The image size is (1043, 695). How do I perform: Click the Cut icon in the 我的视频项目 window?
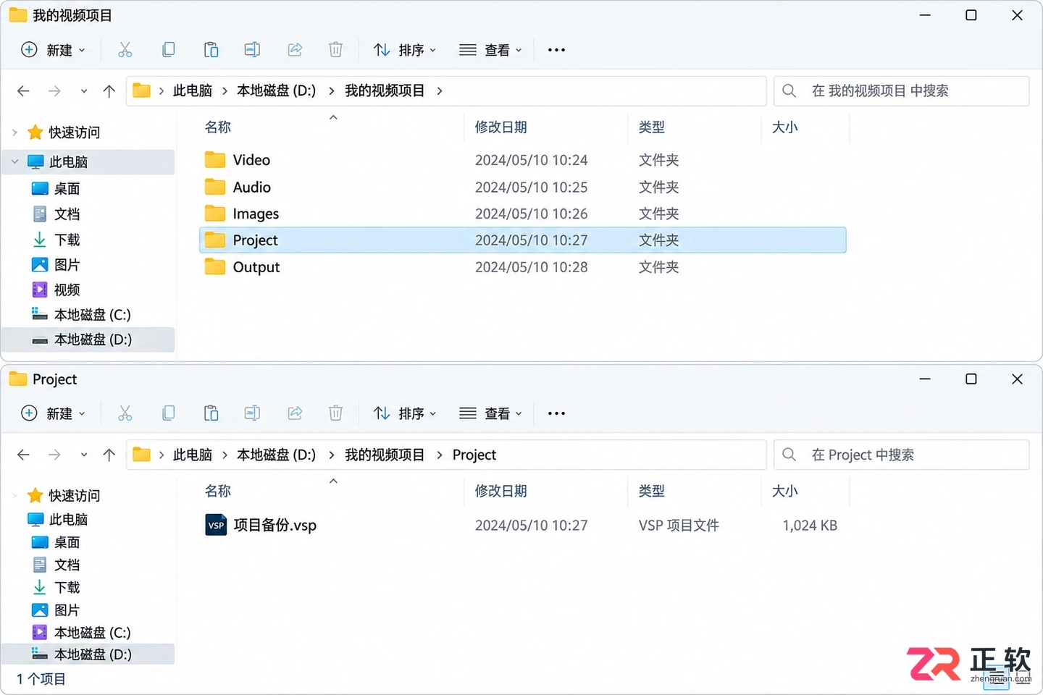click(x=125, y=50)
